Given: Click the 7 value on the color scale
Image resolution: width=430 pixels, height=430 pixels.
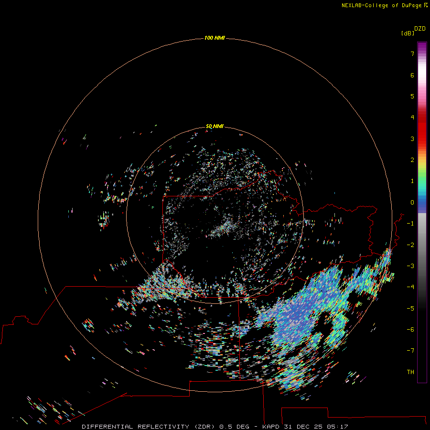Looking at the screenshot, I should click(x=412, y=54).
